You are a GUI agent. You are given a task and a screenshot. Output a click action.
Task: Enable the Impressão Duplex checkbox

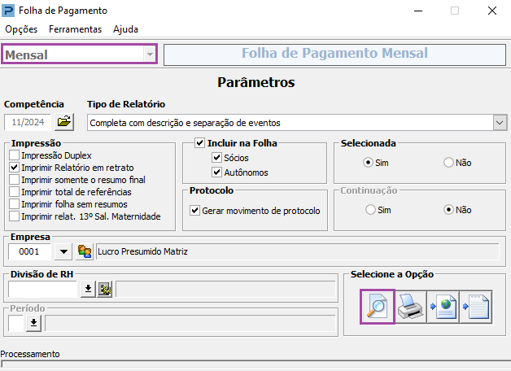[x=15, y=155]
